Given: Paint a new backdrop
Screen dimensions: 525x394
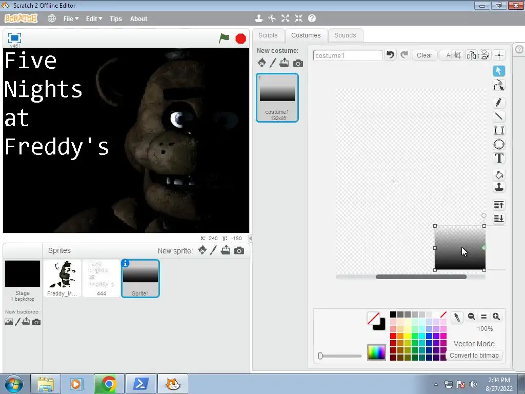Looking at the screenshot, I should 18,322.
